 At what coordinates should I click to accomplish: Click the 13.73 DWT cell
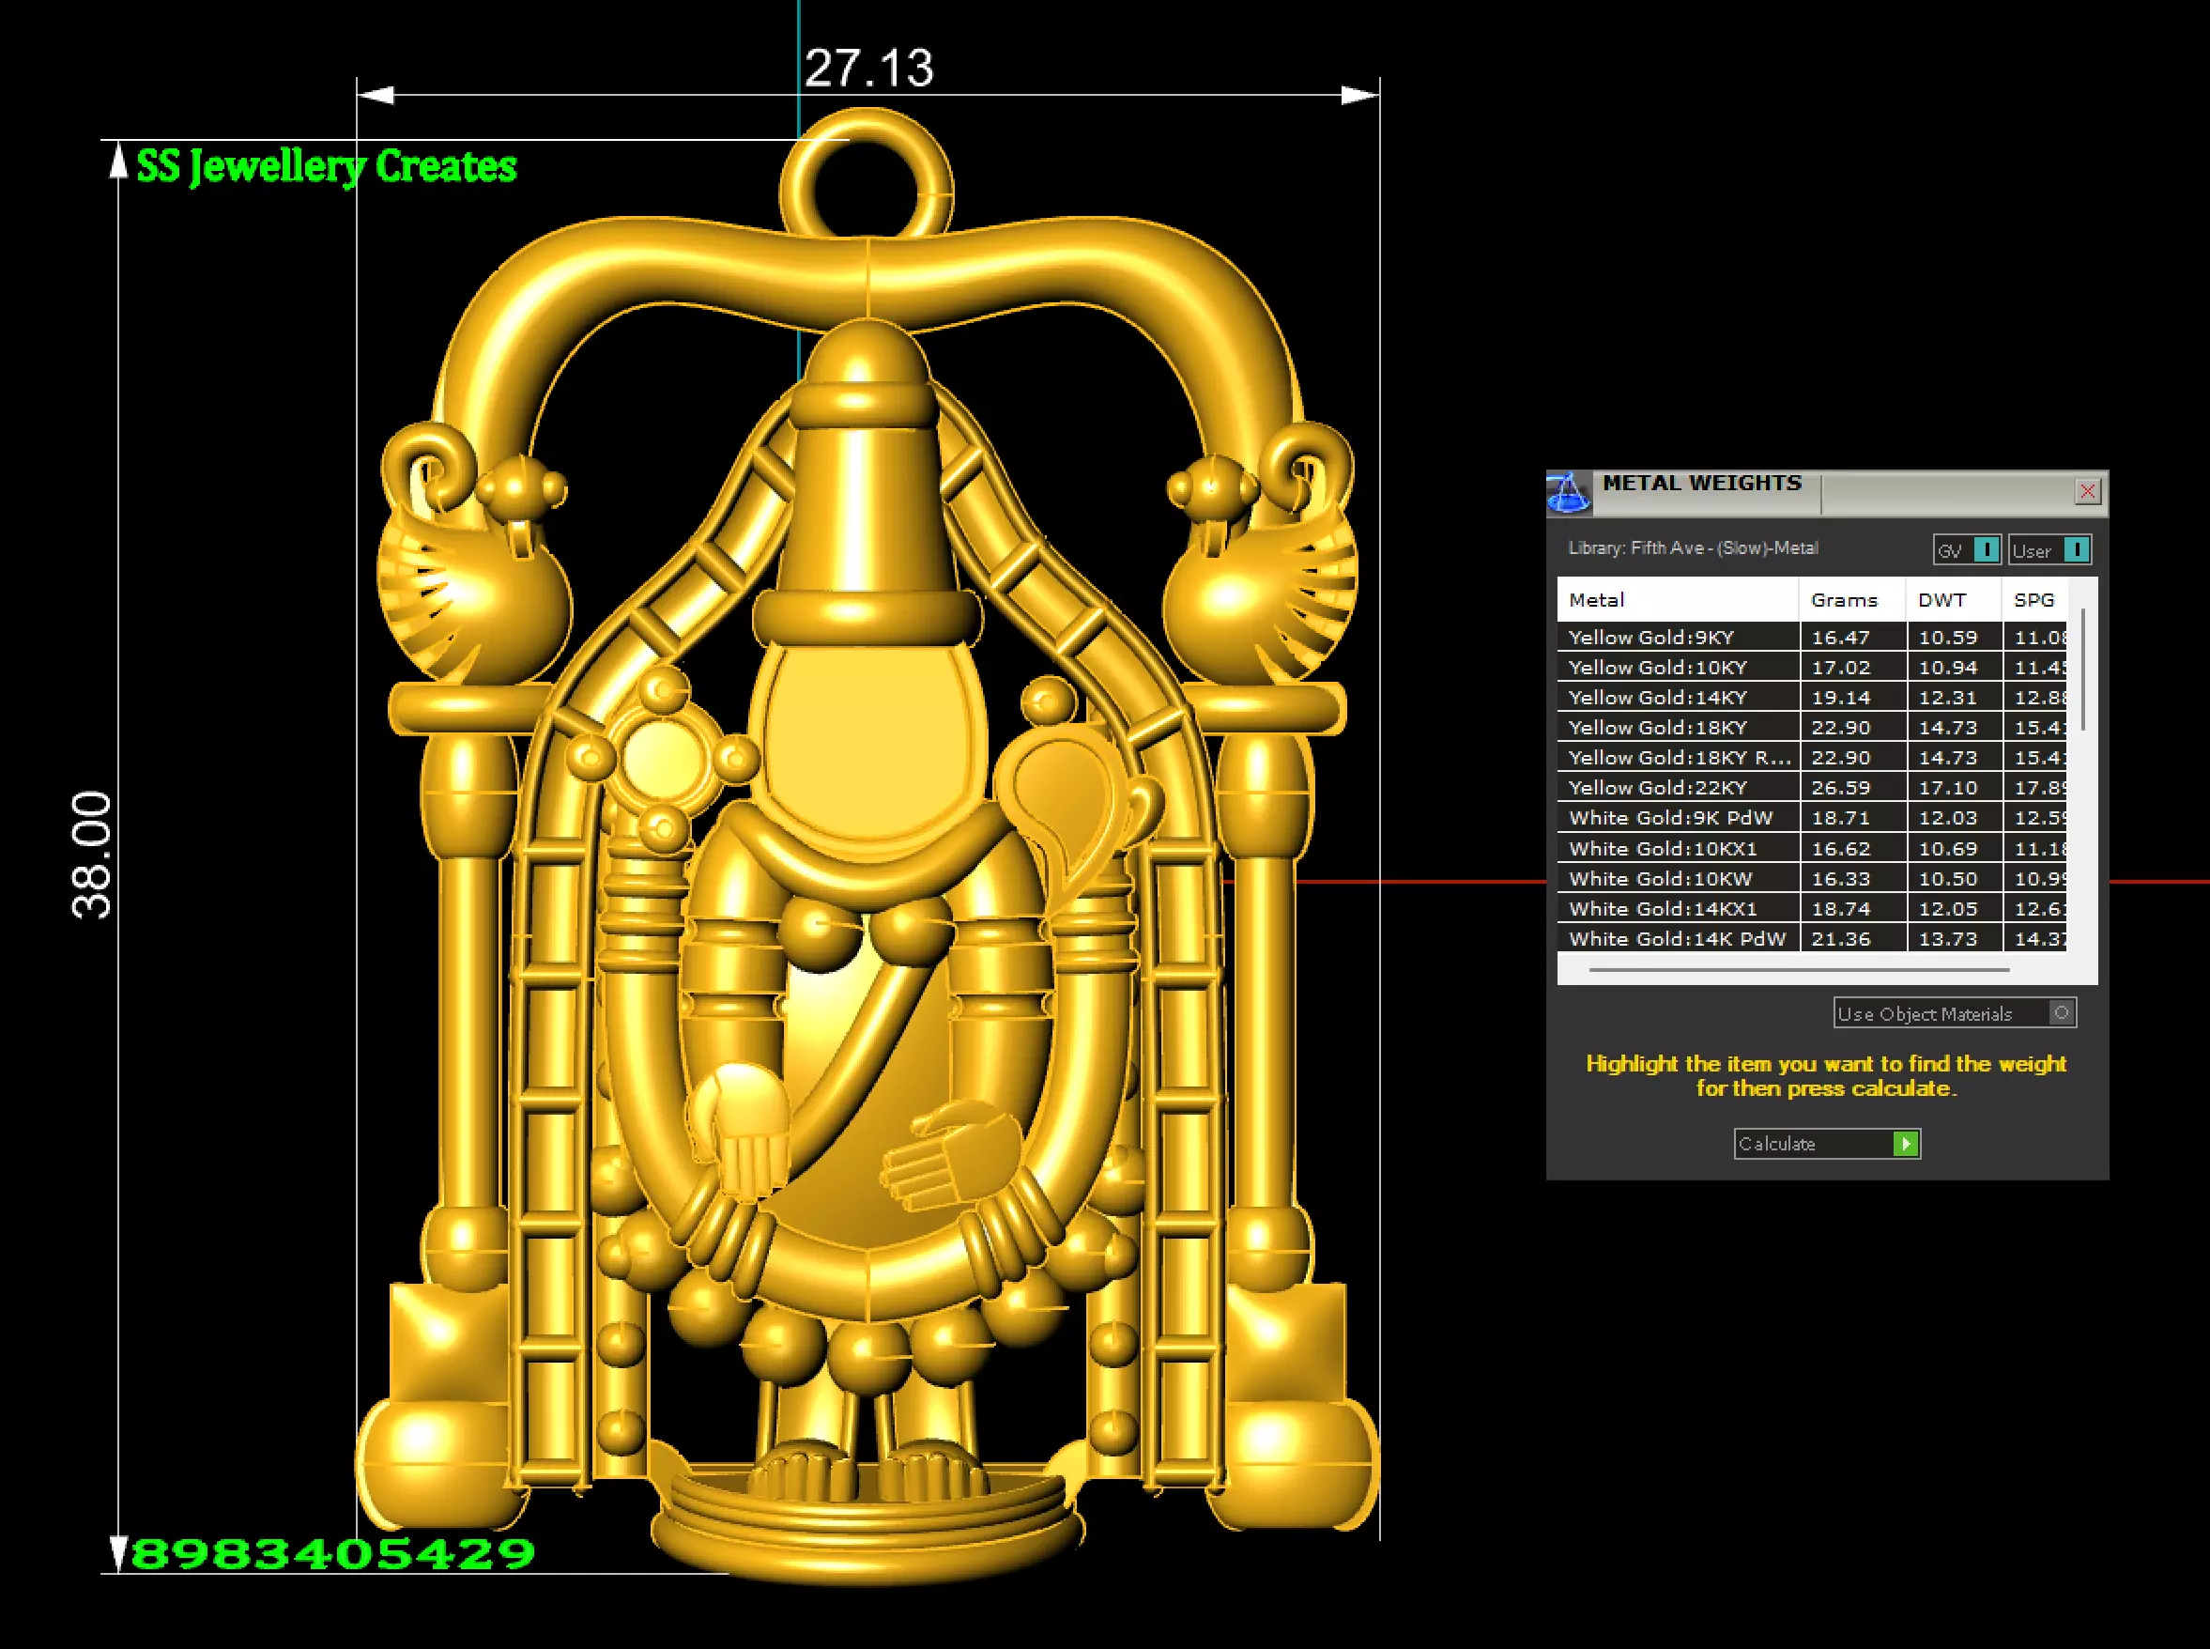[x=1955, y=938]
